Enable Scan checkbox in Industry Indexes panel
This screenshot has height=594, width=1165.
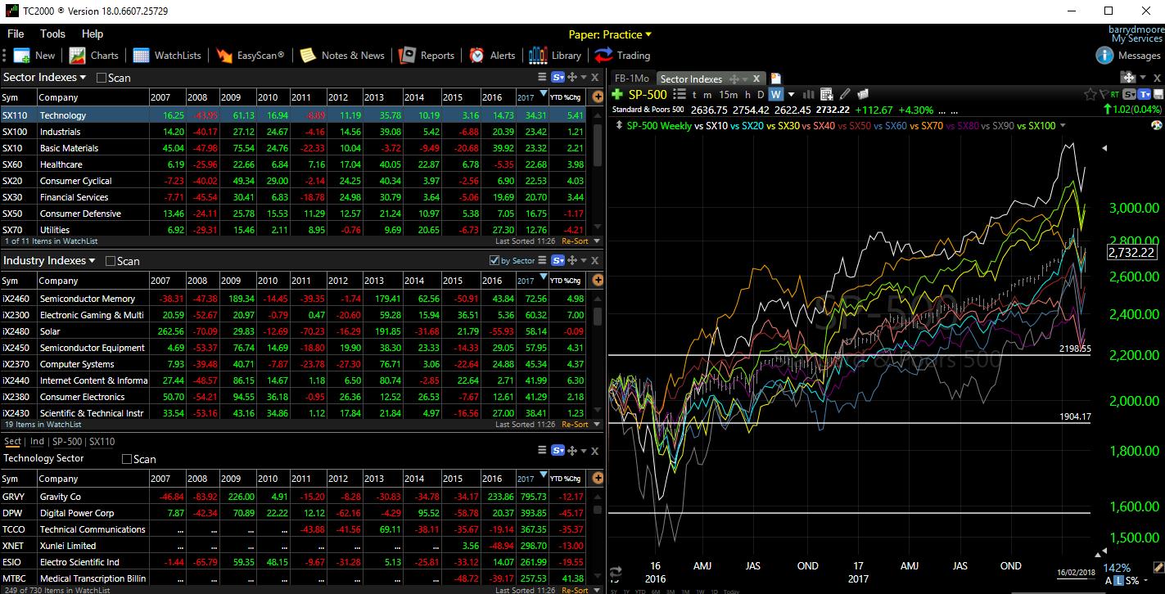111,261
